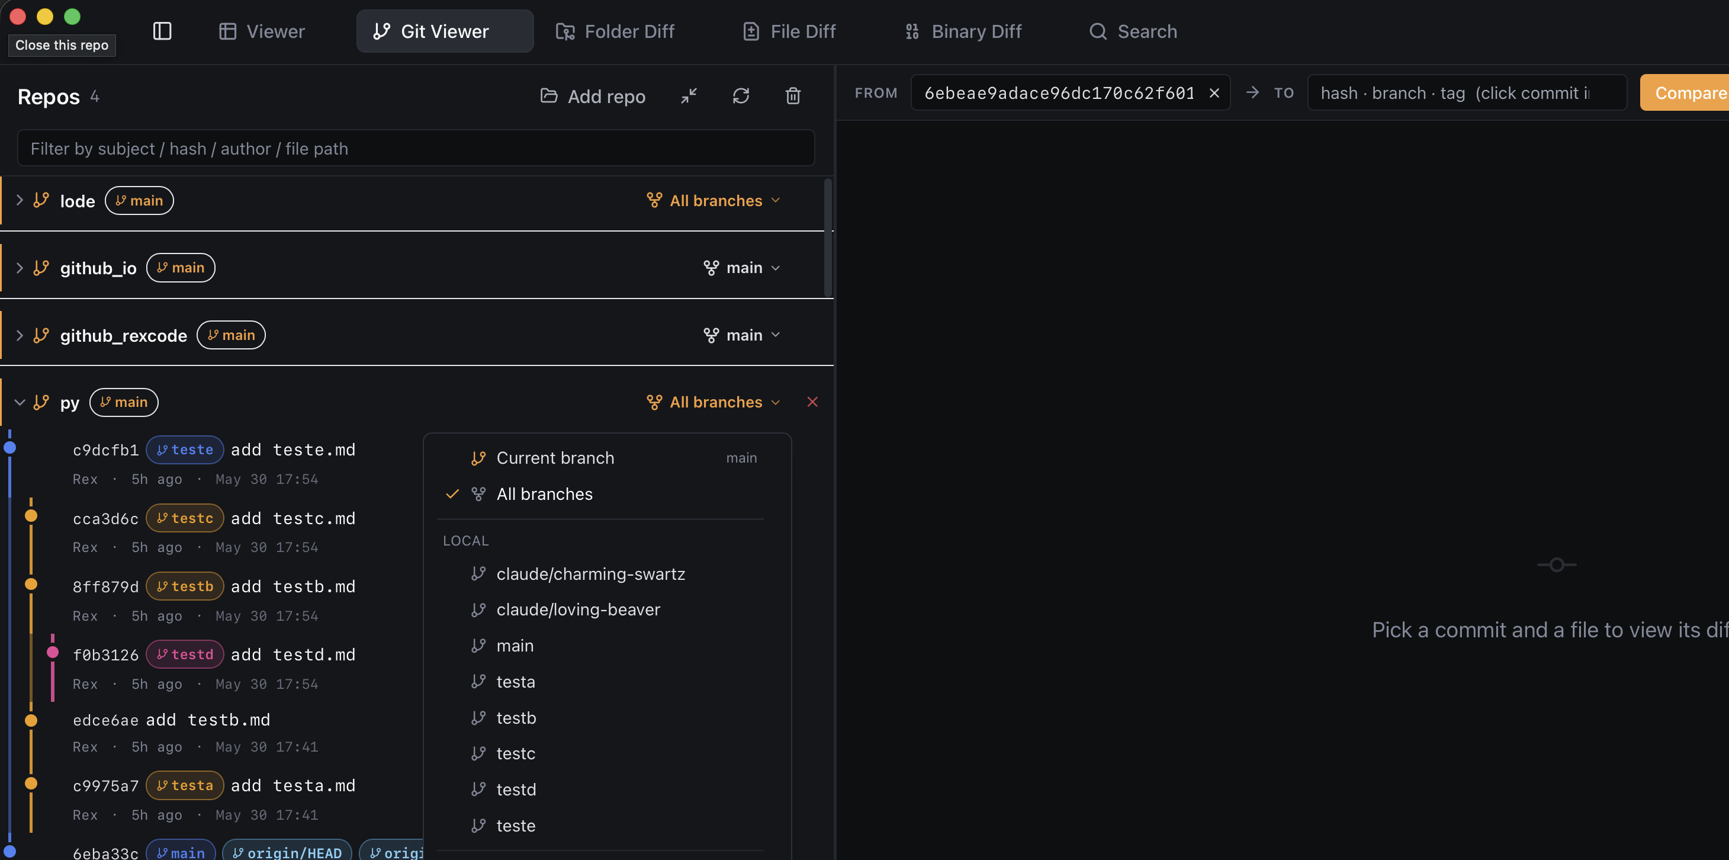Click the repos list scrollbar
Image resolution: width=1729 pixels, height=860 pixels.
click(x=828, y=238)
